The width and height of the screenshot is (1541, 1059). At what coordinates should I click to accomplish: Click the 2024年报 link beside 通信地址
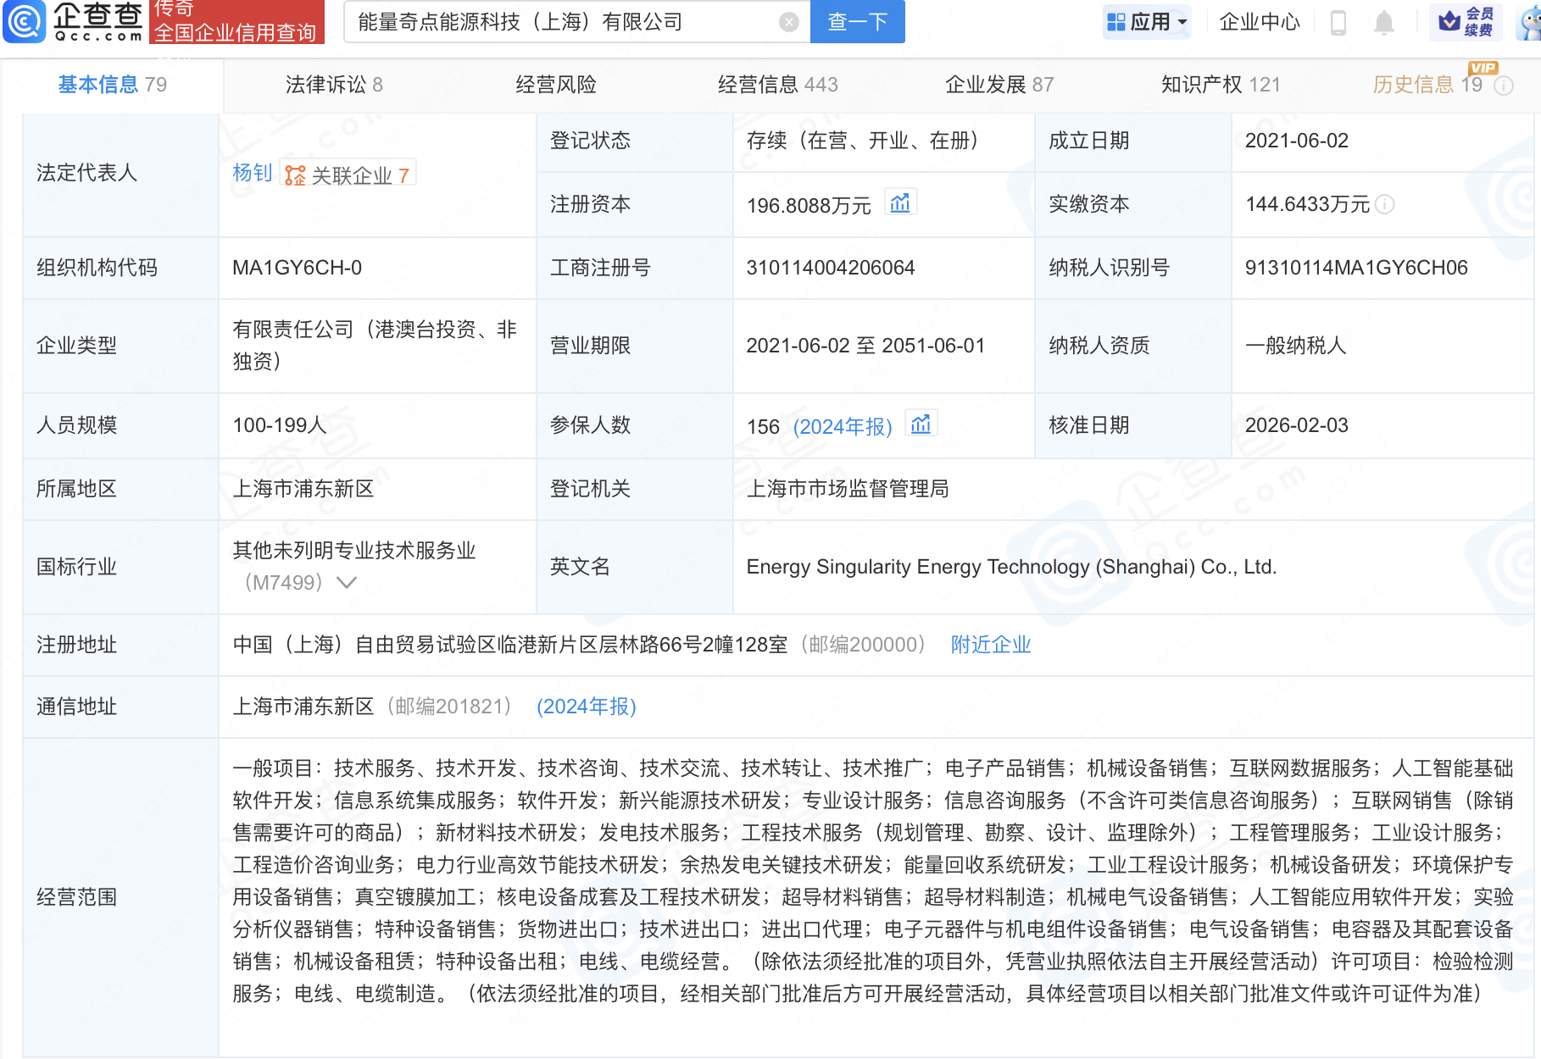pyautogui.click(x=586, y=706)
